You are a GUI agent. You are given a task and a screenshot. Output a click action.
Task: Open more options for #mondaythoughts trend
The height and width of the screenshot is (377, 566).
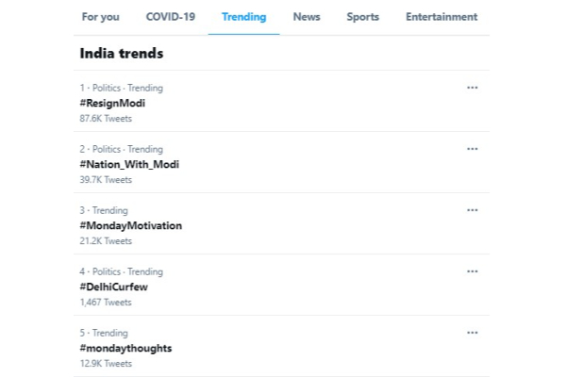tap(472, 333)
